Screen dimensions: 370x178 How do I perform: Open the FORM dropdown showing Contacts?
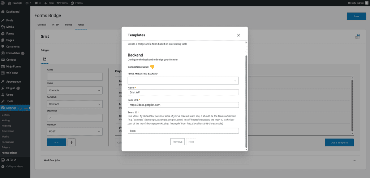point(75,90)
